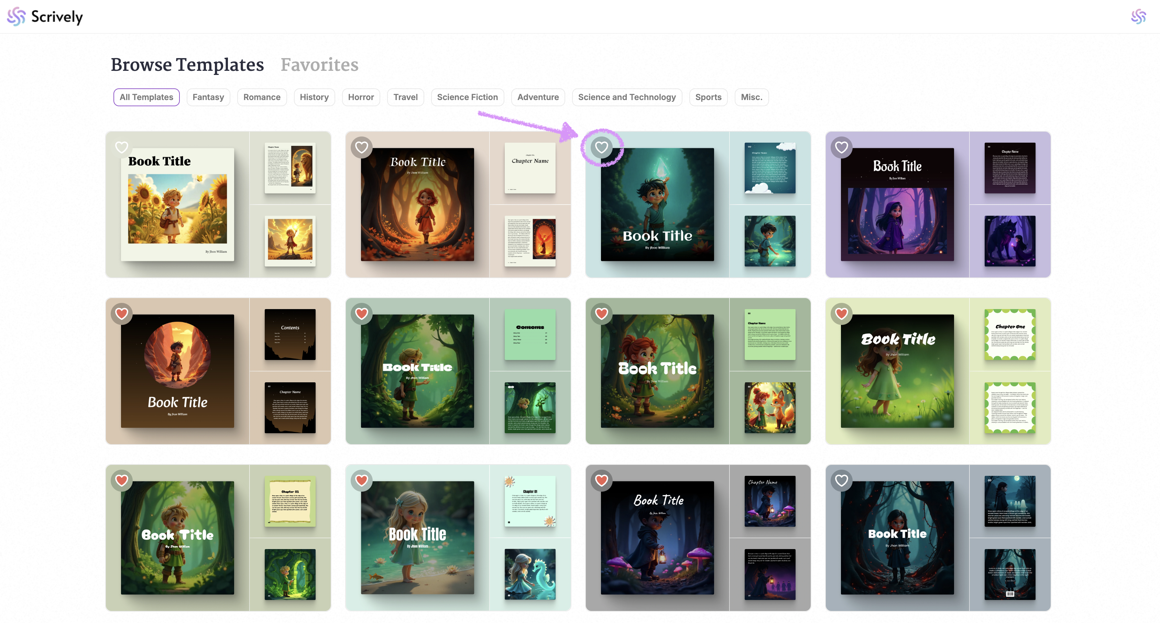Favorite the purple forest girl template
The width and height of the screenshot is (1160, 623).
coord(842,147)
